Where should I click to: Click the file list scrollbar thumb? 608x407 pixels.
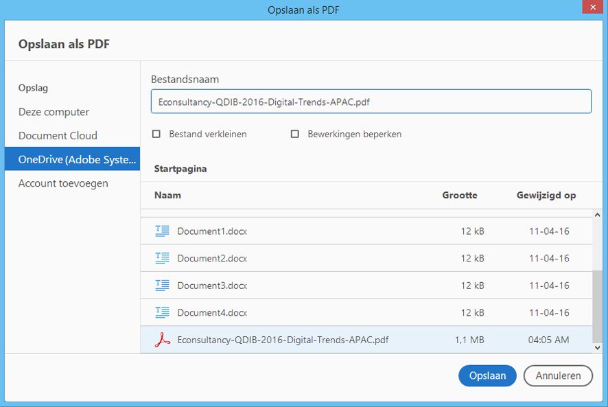pos(597,306)
